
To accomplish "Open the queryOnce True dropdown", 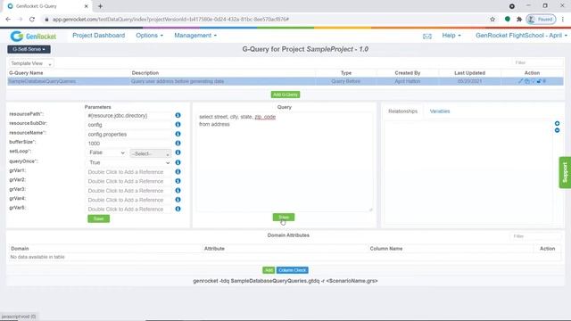I will point(128,162).
